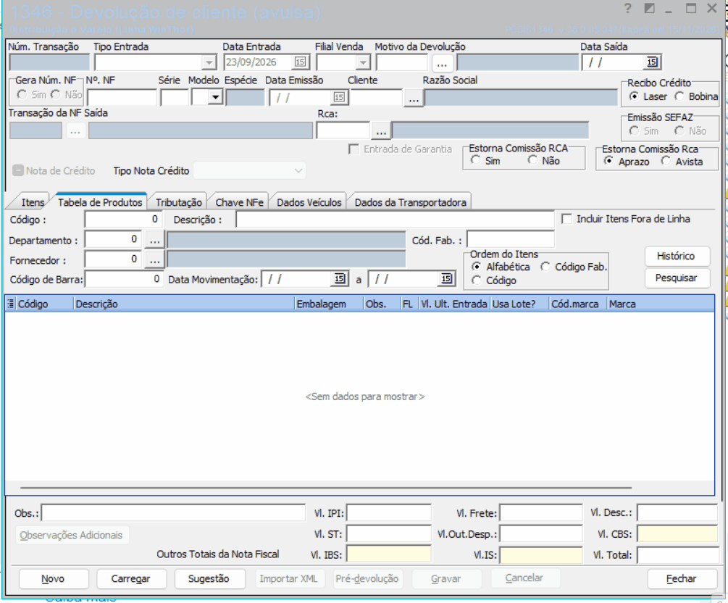Choose Sim under Estorna Comissão RCA
The height and width of the screenshot is (603, 728).
click(x=475, y=160)
